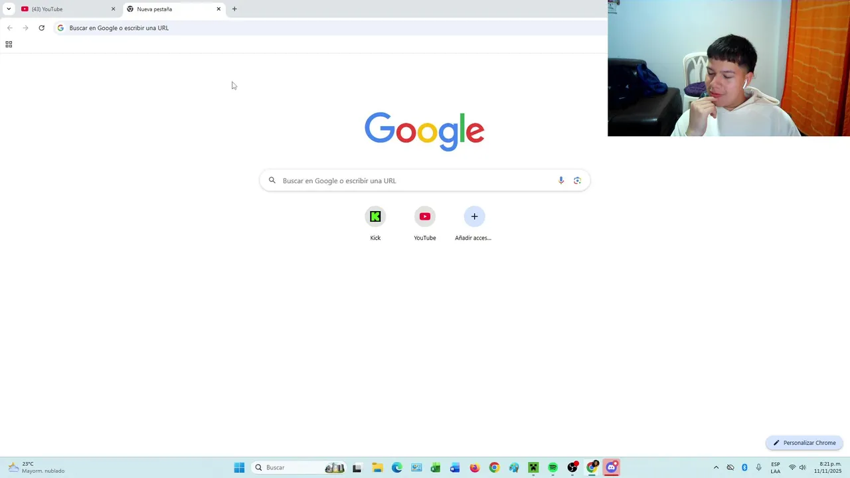Switch the ESP LAA input language

click(776, 467)
